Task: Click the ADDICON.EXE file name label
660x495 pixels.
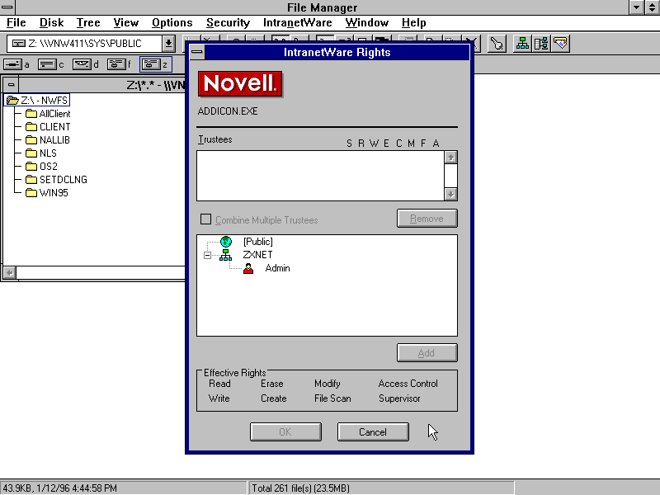Action: point(228,111)
